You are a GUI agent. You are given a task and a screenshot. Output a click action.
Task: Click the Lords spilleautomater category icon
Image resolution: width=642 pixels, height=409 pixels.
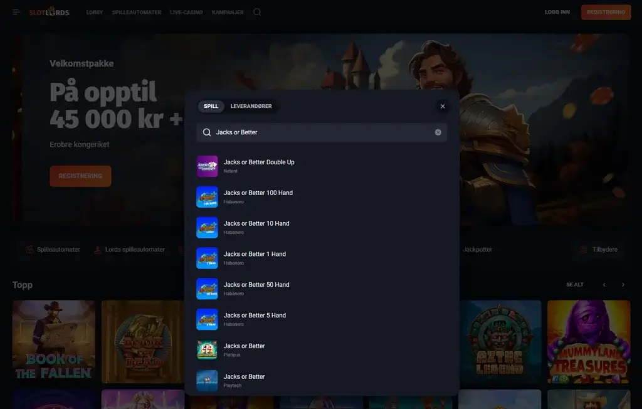pos(97,249)
